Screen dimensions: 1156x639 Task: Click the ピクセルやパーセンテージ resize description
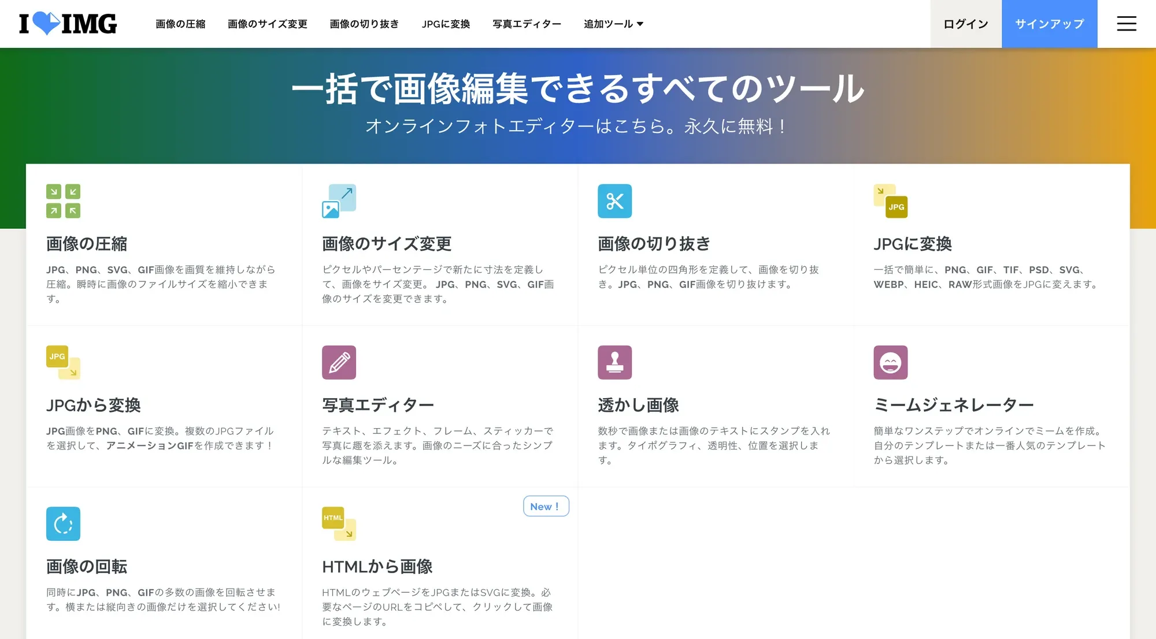438,284
